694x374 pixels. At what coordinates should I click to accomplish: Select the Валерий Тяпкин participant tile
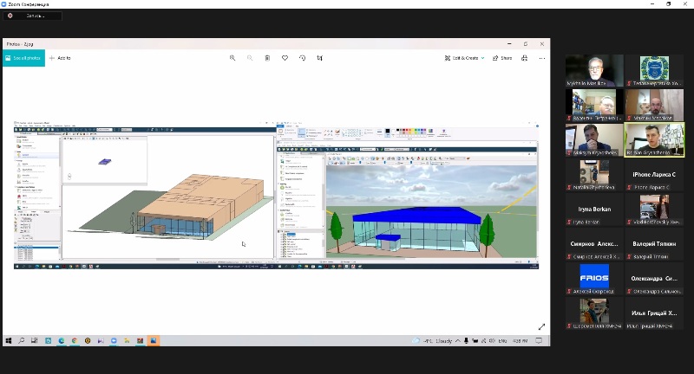(x=654, y=244)
